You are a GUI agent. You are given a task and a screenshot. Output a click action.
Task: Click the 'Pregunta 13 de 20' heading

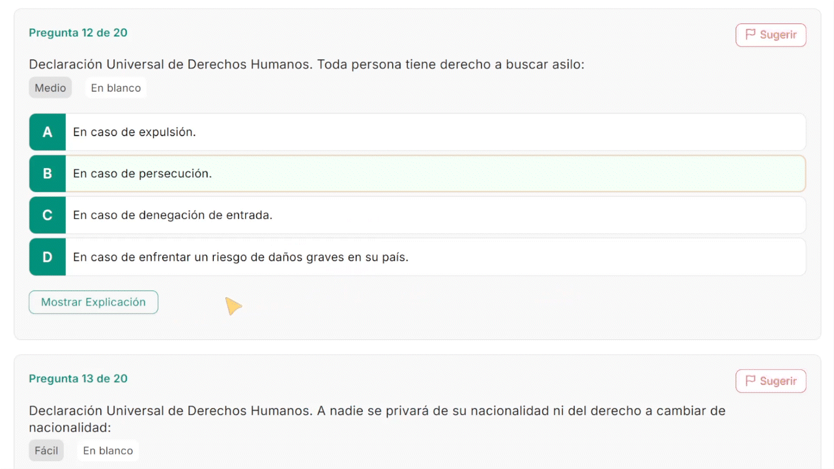78,379
